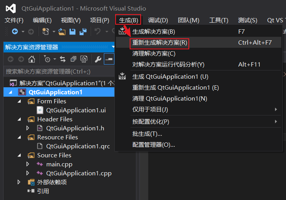Choose 生成 QtGuiApplication1 (U) entry
The image size is (286, 200).
[x=199, y=77]
